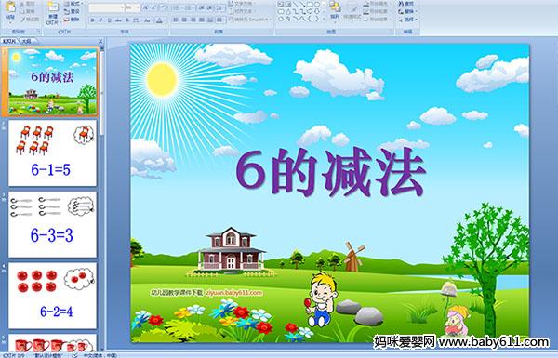Click the ziyuan.baby611.com link on slide

pyautogui.click(x=233, y=293)
